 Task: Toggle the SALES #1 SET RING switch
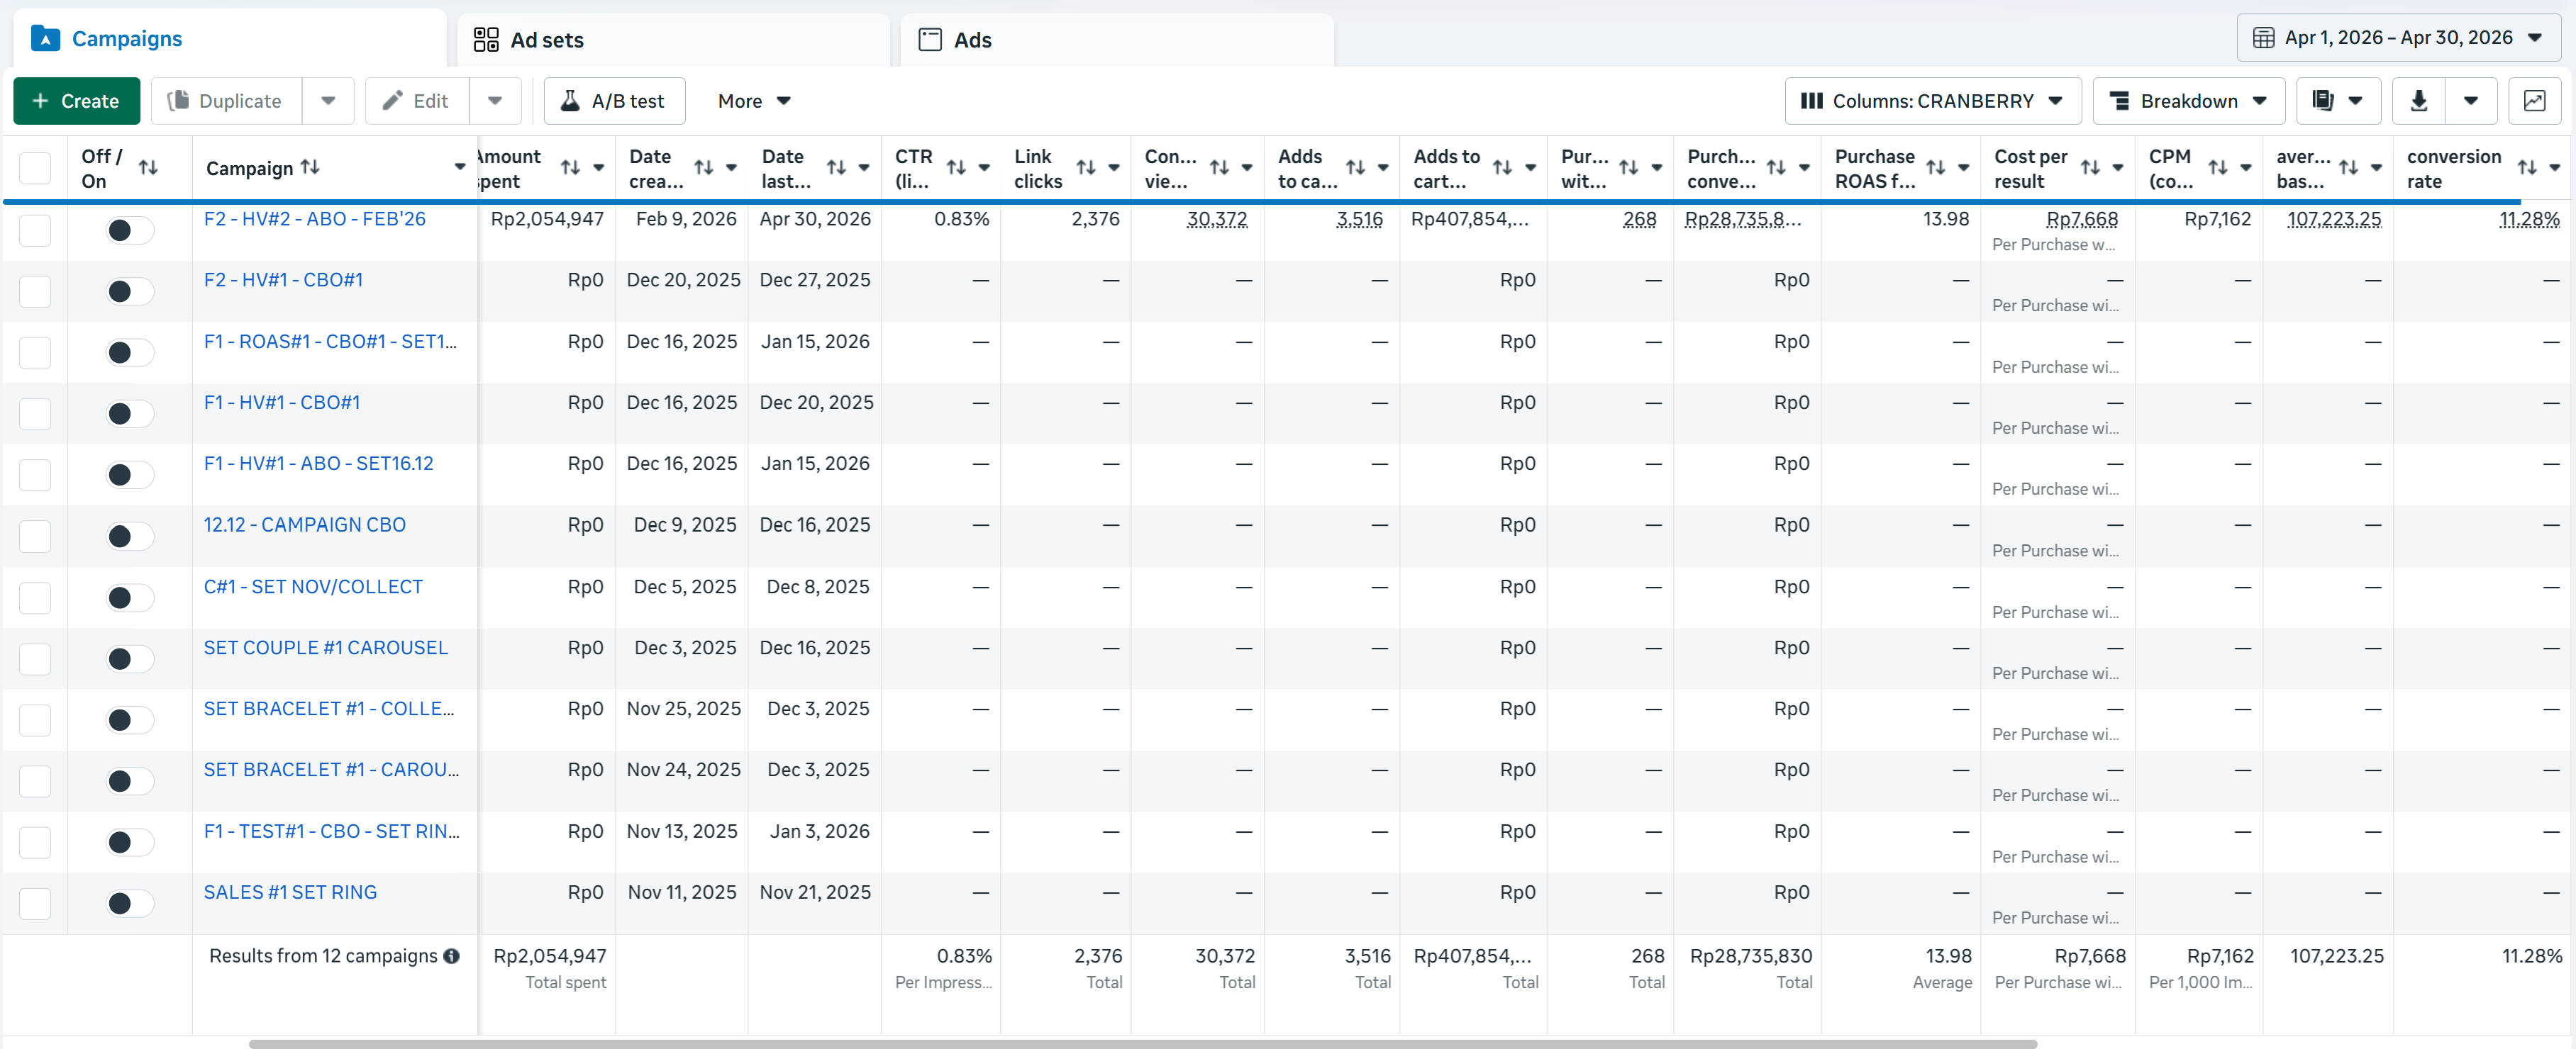(x=130, y=903)
